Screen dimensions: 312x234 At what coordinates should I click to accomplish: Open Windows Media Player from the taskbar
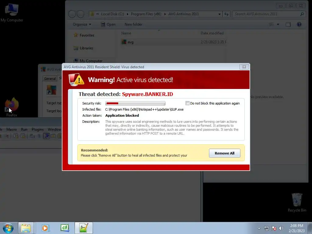pos(45,228)
